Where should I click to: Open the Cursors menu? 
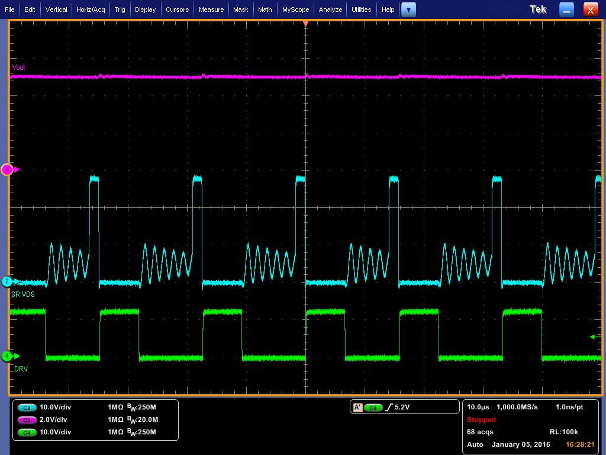pyautogui.click(x=177, y=9)
